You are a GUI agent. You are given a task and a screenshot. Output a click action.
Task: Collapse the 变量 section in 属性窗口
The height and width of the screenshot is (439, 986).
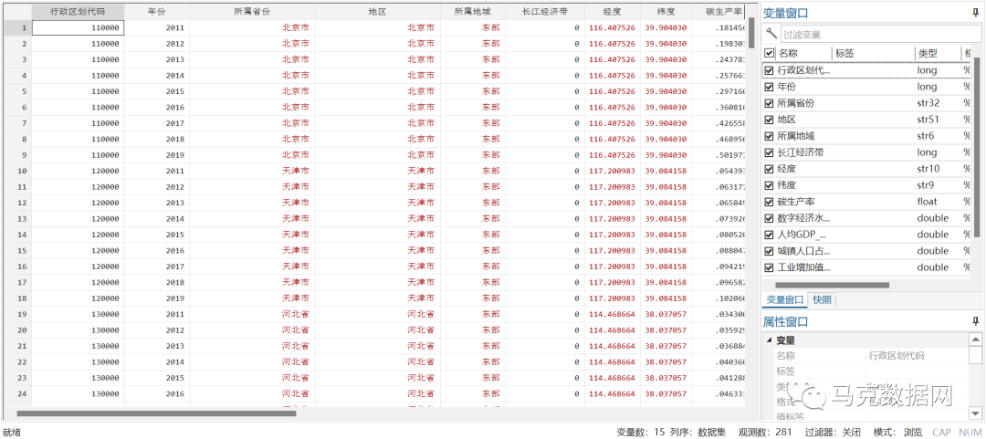(x=769, y=340)
